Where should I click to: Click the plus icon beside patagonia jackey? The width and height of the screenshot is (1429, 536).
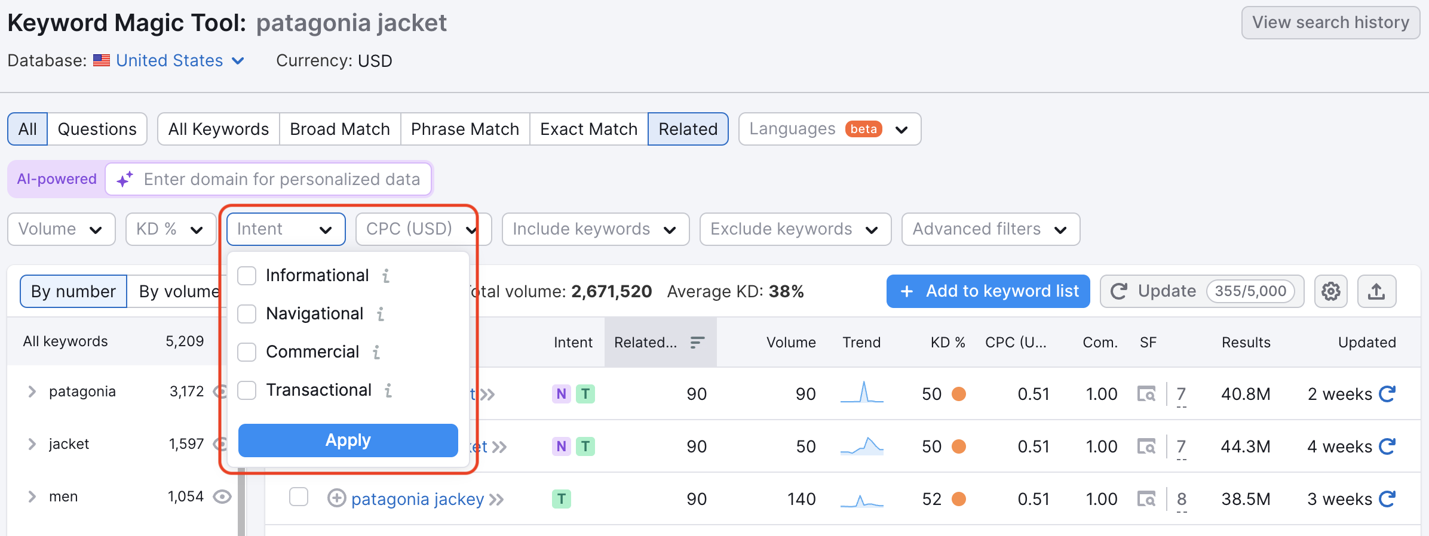337,498
